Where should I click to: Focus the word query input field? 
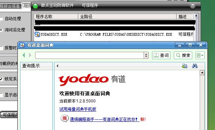[x=89, y=55]
